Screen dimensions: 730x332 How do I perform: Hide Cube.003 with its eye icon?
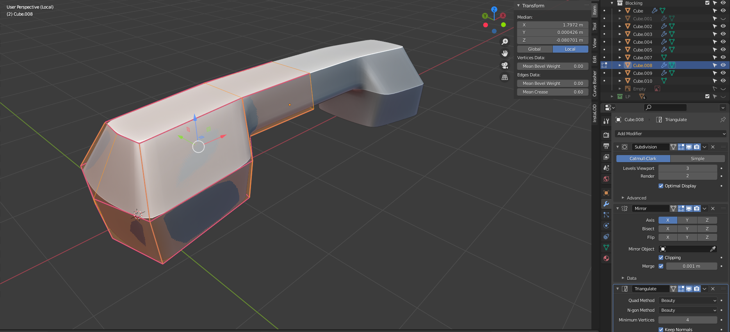(x=723, y=34)
